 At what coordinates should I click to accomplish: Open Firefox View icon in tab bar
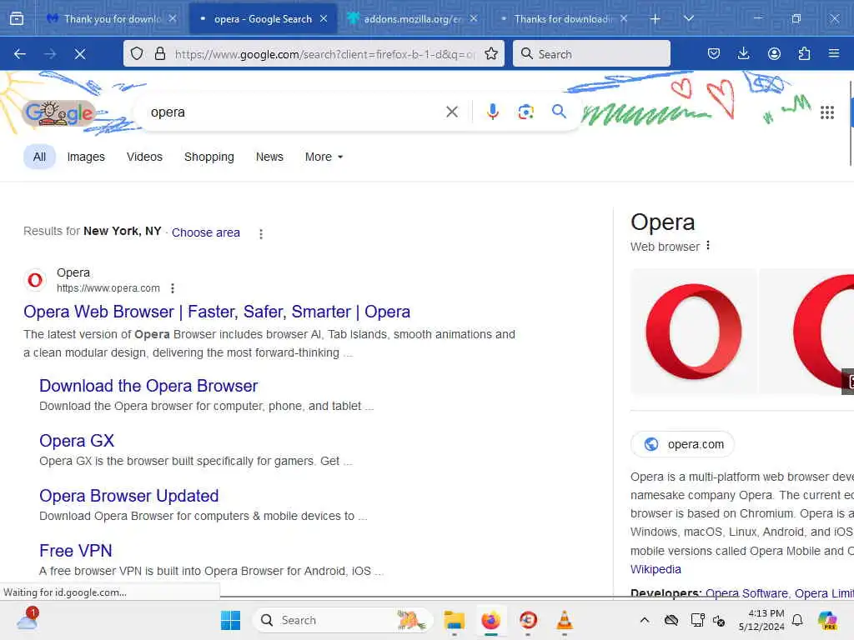point(17,19)
